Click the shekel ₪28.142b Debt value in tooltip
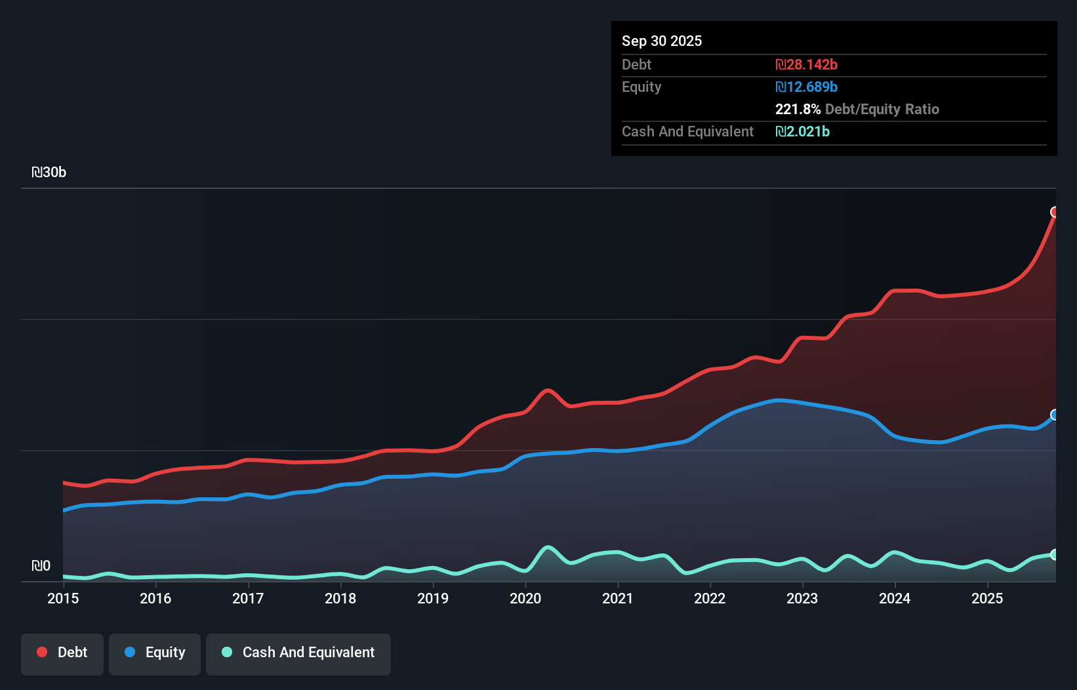Image resolution: width=1077 pixels, height=690 pixels. [x=807, y=64]
